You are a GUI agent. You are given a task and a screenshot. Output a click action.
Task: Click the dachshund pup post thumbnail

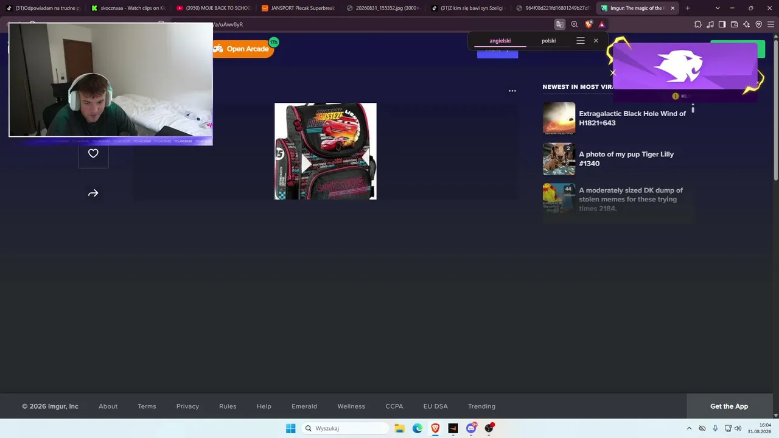pyautogui.click(x=559, y=159)
